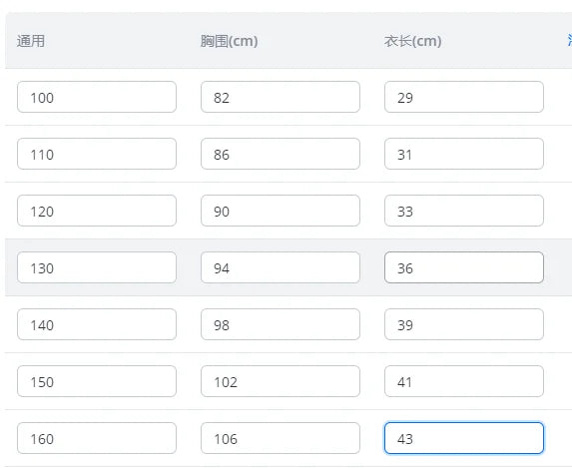This screenshot has width=572, height=468.
Task: Click the garment length field showing 29
Action: tap(464, 97)
